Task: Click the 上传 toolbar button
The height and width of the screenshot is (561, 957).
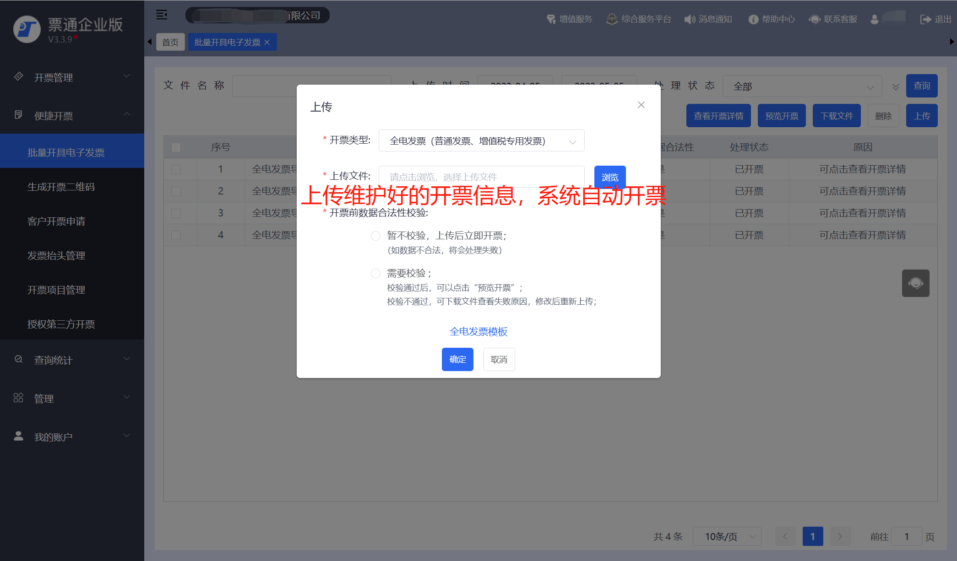Action: 922,116
